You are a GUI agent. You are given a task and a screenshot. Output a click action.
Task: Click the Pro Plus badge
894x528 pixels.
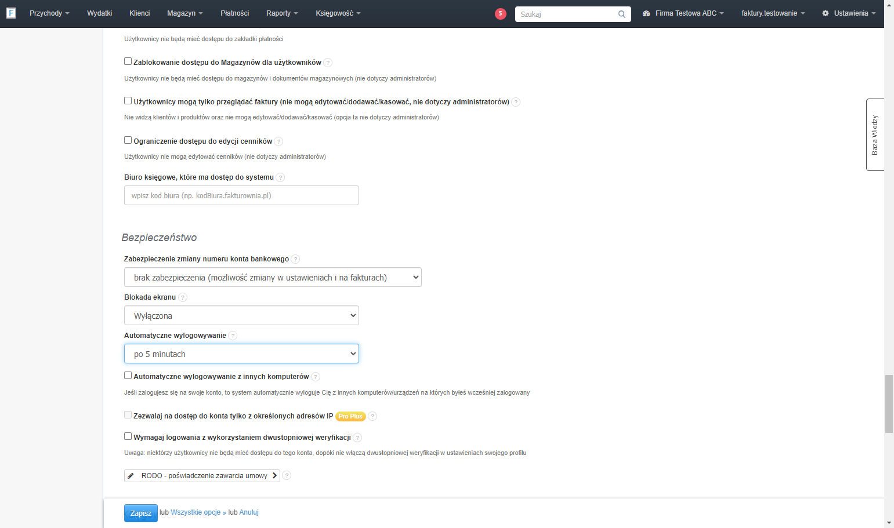[x=350, y=416]
